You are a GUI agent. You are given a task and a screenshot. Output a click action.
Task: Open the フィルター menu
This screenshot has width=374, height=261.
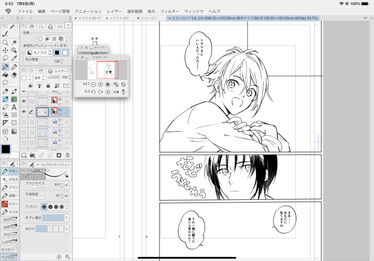170,11
